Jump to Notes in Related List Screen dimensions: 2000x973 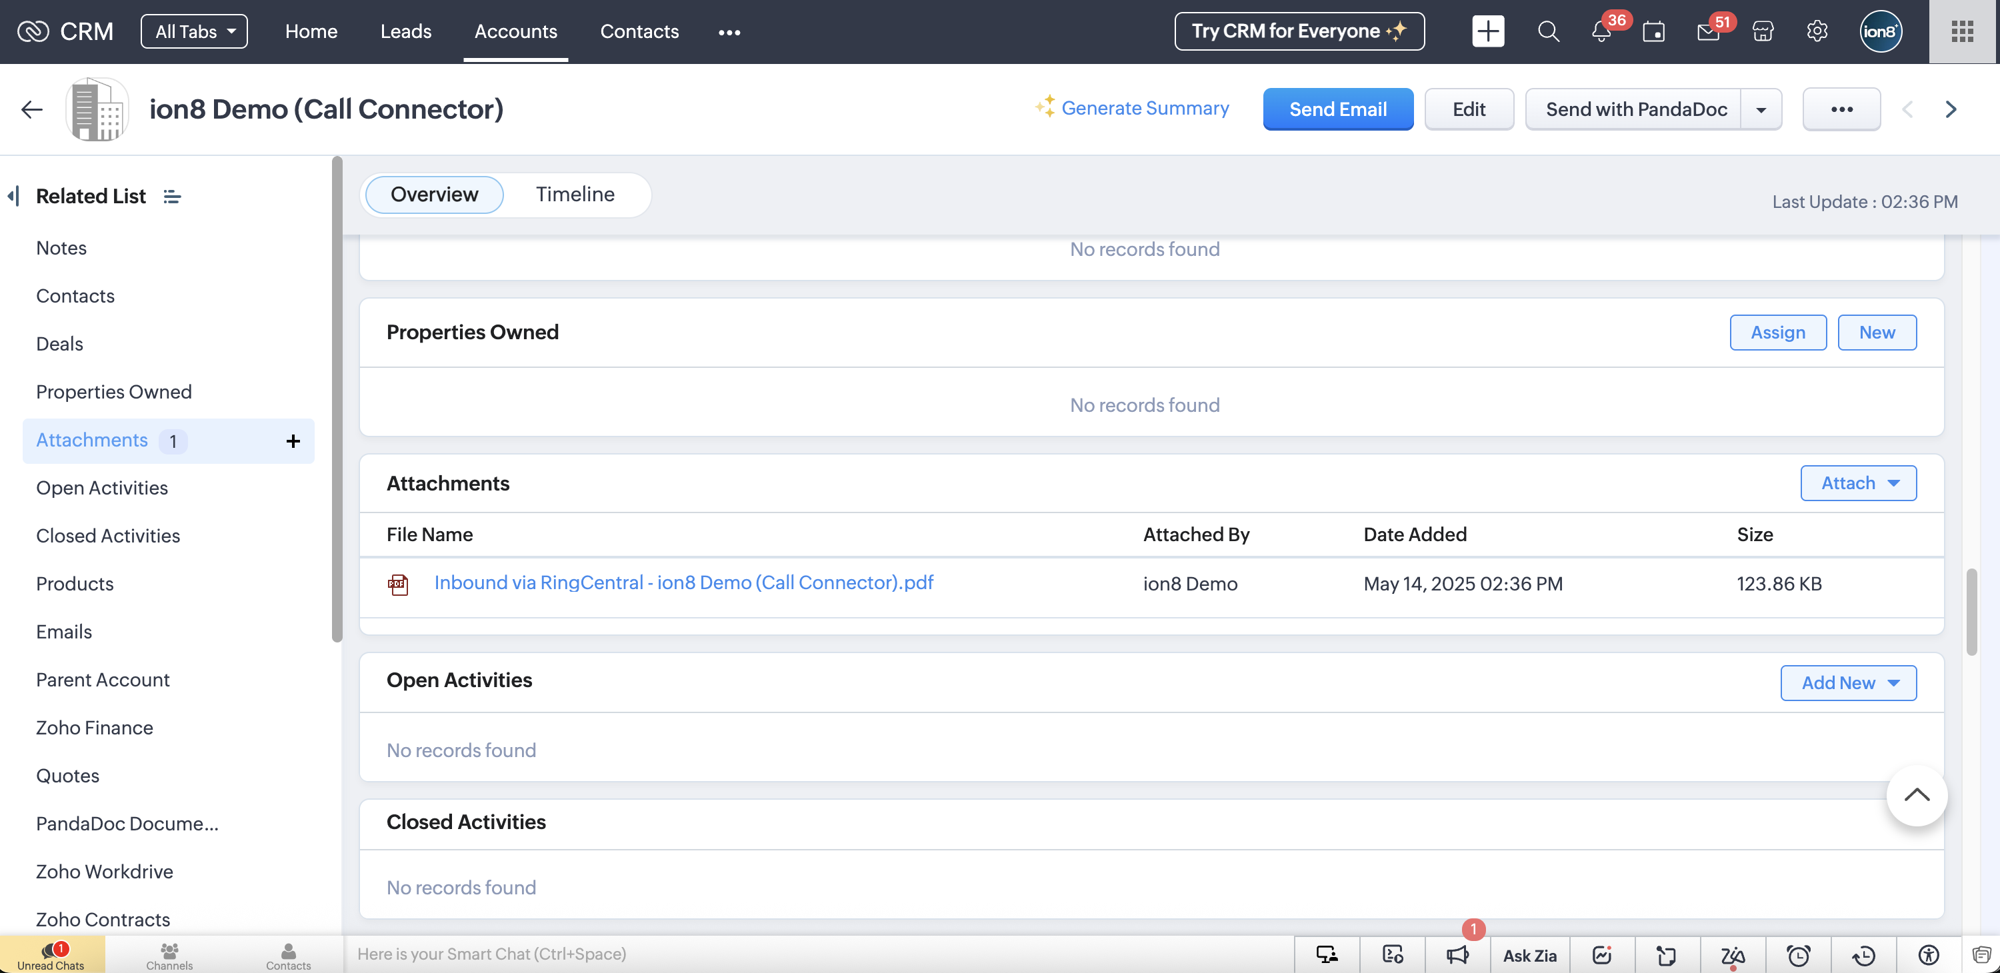point(61,247)
